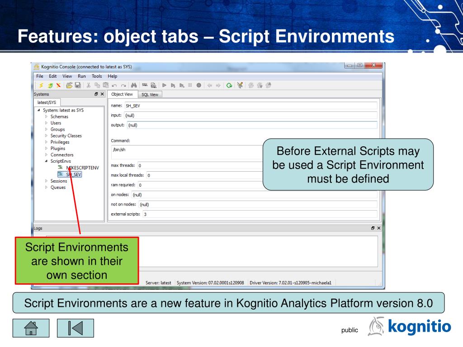Click the name field containing SH_SEV
The height and width of the screenshot is (347, 463).
[x=250, y=106]
